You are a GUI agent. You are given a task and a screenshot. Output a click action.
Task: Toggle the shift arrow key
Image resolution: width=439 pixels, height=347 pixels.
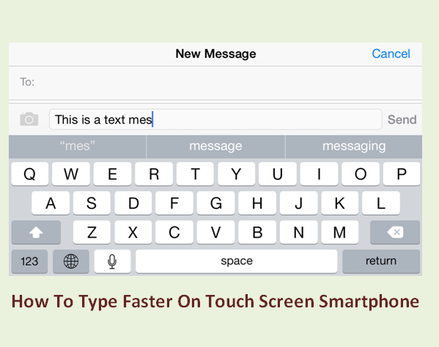(36, 232)
